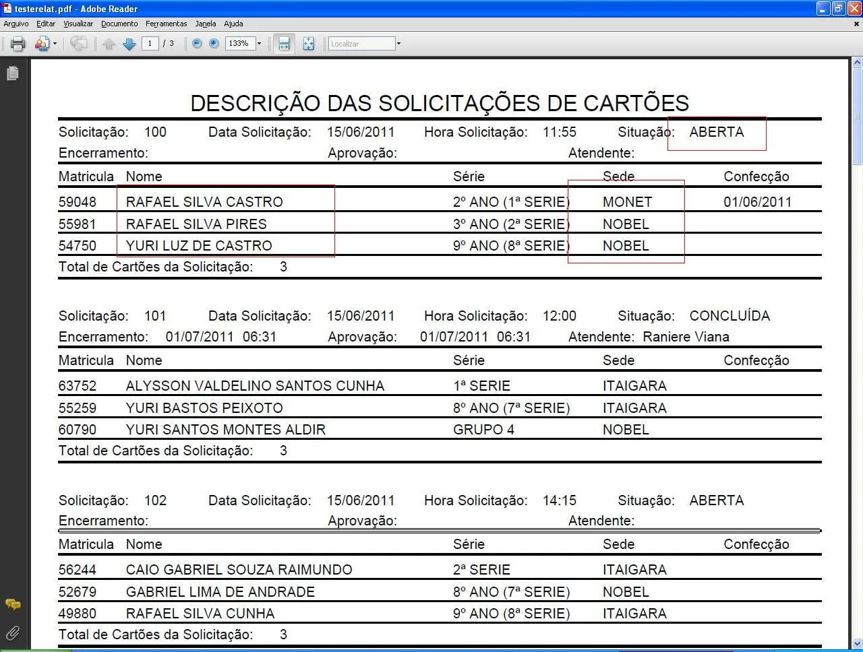Image resolution: width=863 pixels, height=652 pixels.
Task: Click the name 'ALYSSON VALDELINO SANTOS CUNHA'
Action: 255,386
